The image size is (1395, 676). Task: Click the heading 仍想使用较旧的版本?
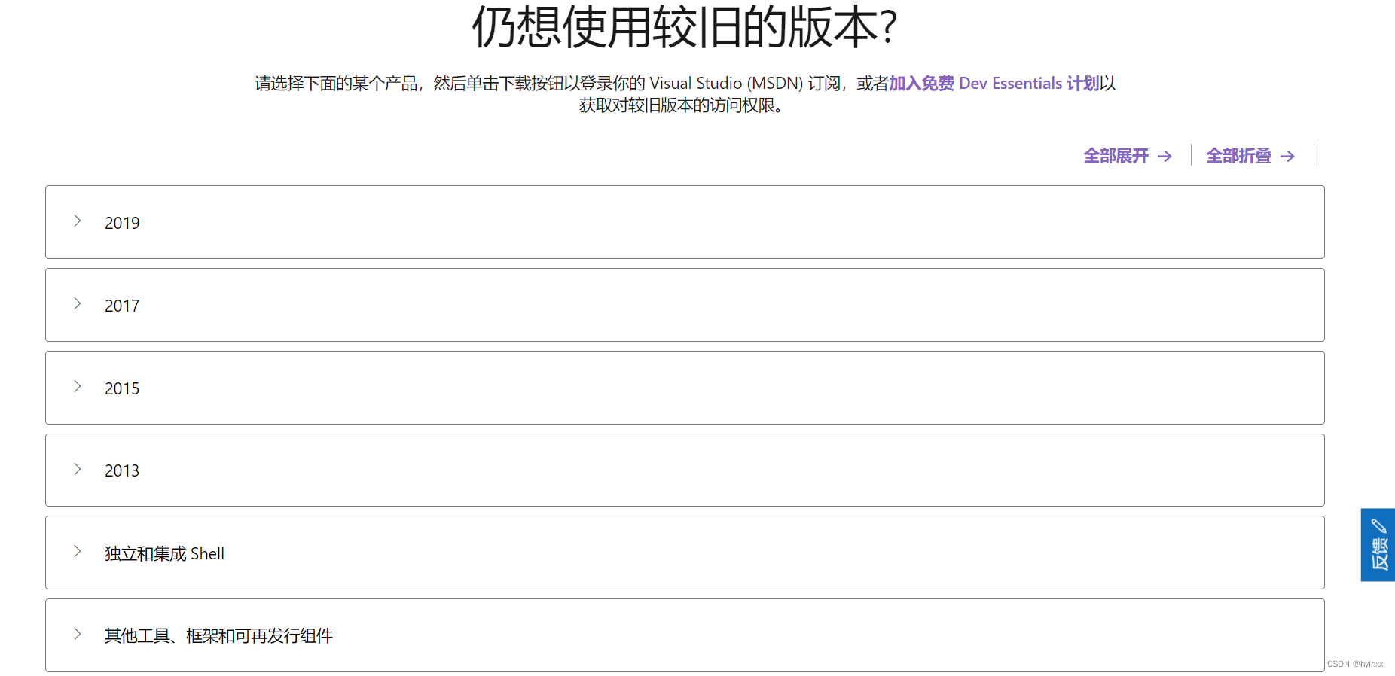pyautogui.click(x=684, y=27)
